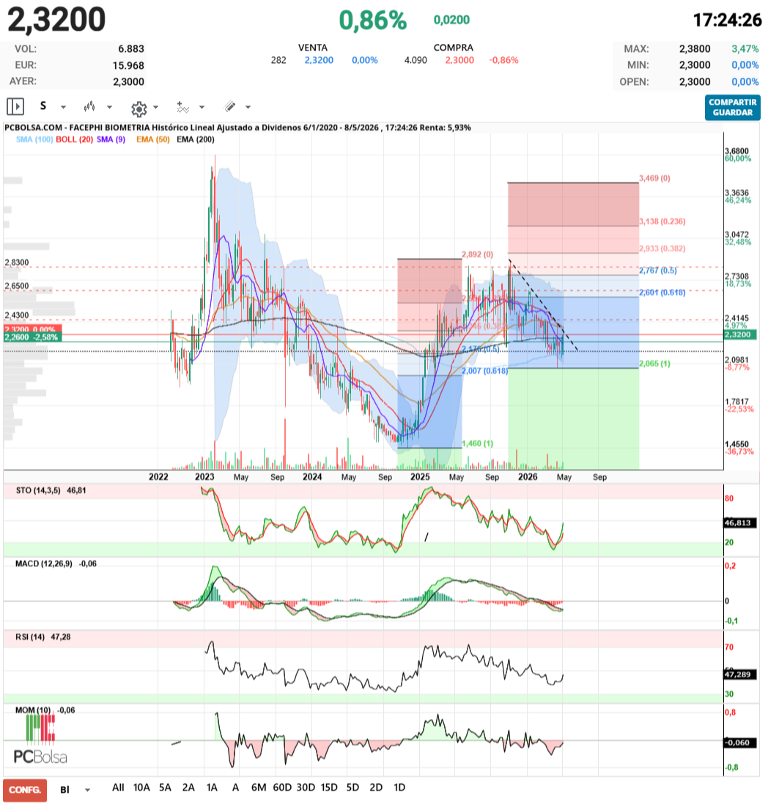
Task: Open the BI dropdown arrow
Action: [x=87, y=790]
